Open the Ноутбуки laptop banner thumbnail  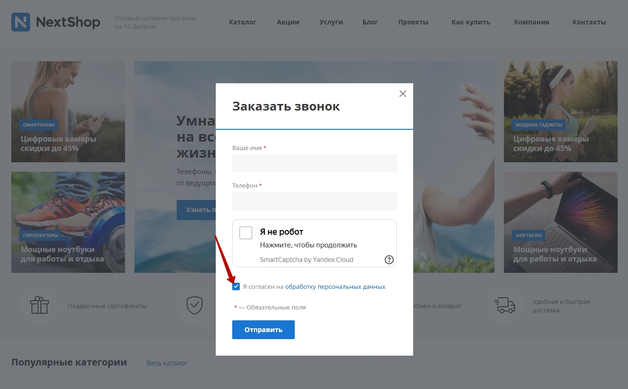(561, 222)
